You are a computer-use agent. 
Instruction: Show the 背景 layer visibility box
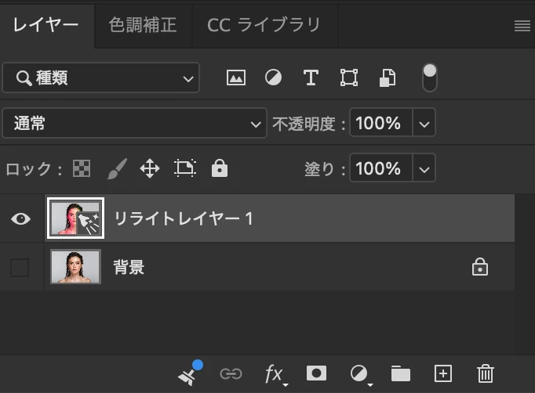20,267
